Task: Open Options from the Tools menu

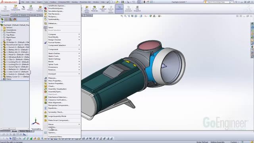Action: [x=52, y=133]
